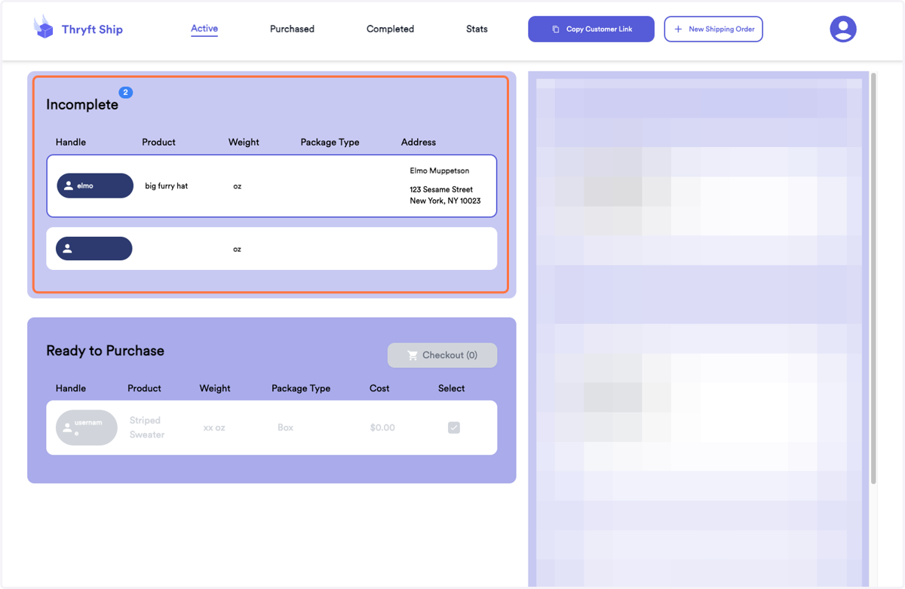Click the 'xx oz' weight placeholder
Screen dimensions: 905x589
point(214,428)
